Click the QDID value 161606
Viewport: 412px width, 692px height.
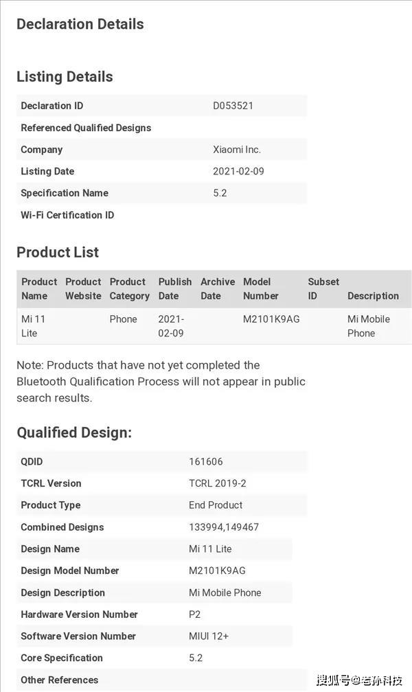[x=206, y=461]
